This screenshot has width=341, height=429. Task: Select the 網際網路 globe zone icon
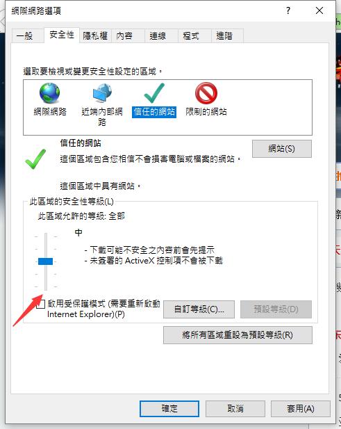50,93
